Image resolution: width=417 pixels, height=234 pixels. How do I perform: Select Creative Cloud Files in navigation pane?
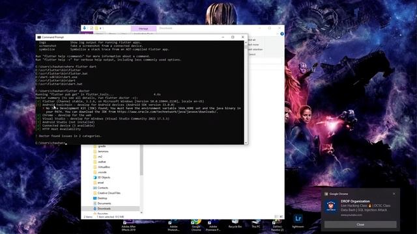click(x=109, y=193)
